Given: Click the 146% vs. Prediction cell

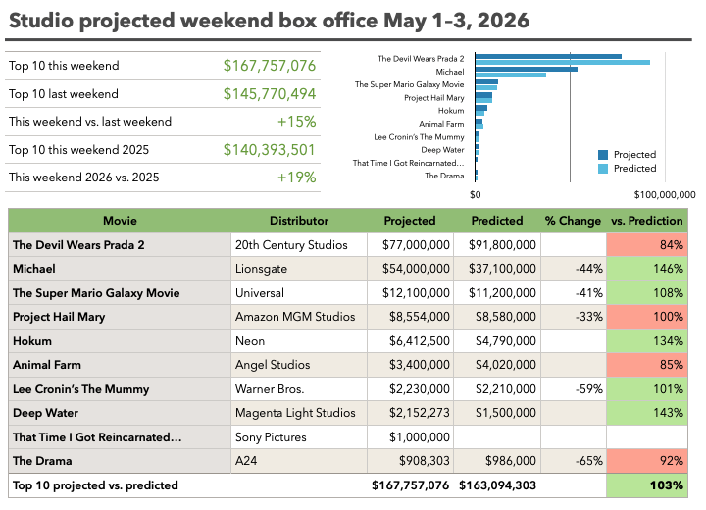Looking at the screenshot, I should pos(647,269).
